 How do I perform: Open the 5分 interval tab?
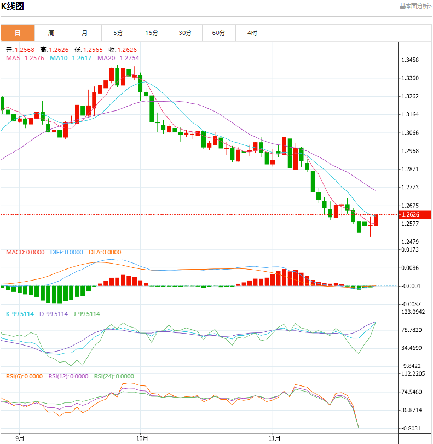point(118,33)
